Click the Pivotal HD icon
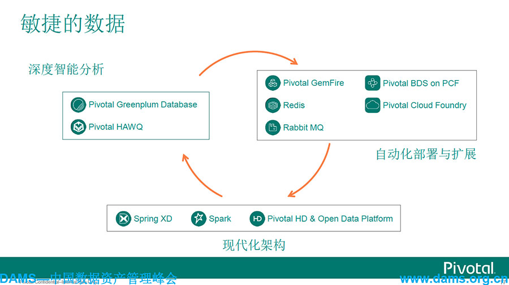Image resolution: width=509 pixels, height=285 pixels. 257,218
